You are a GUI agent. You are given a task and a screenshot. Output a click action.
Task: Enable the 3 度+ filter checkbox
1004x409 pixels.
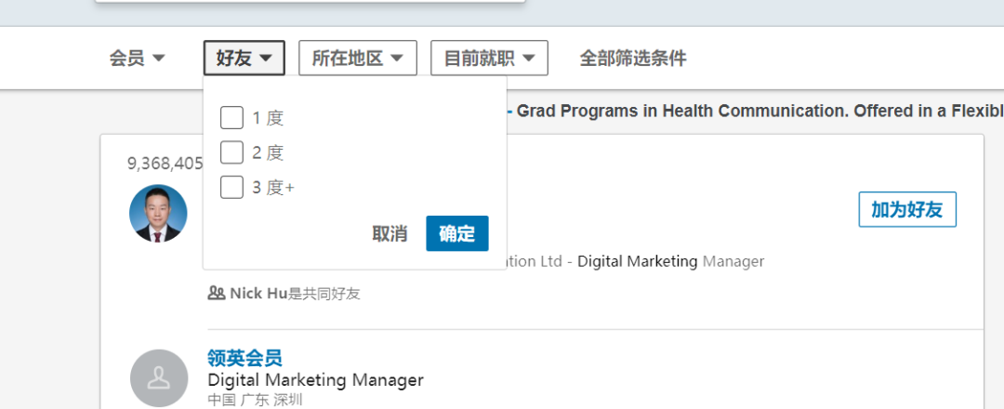pos(231,188)
